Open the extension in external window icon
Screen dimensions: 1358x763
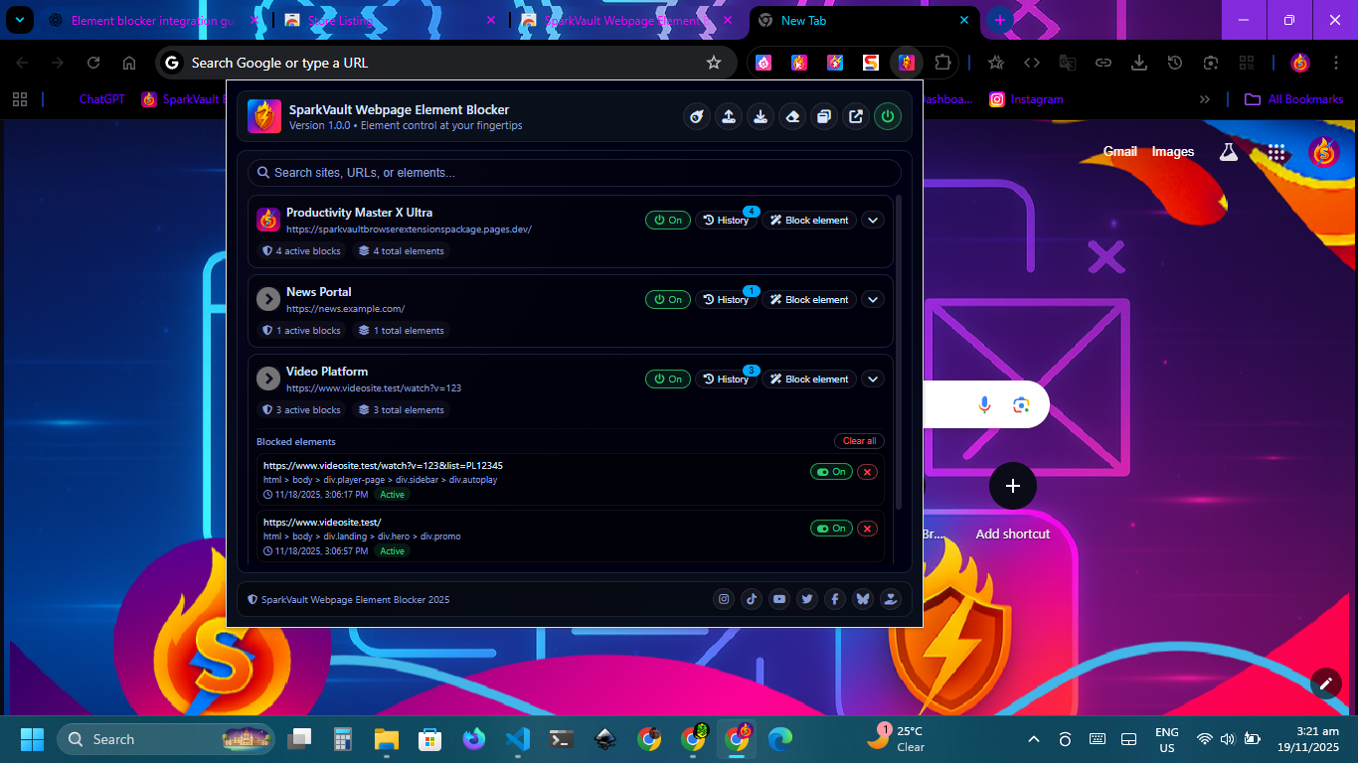pyautogui.click(x=855, y=117)
